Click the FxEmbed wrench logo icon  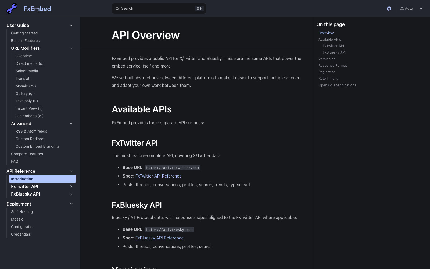pyautogui.click(x=12, y=9)
